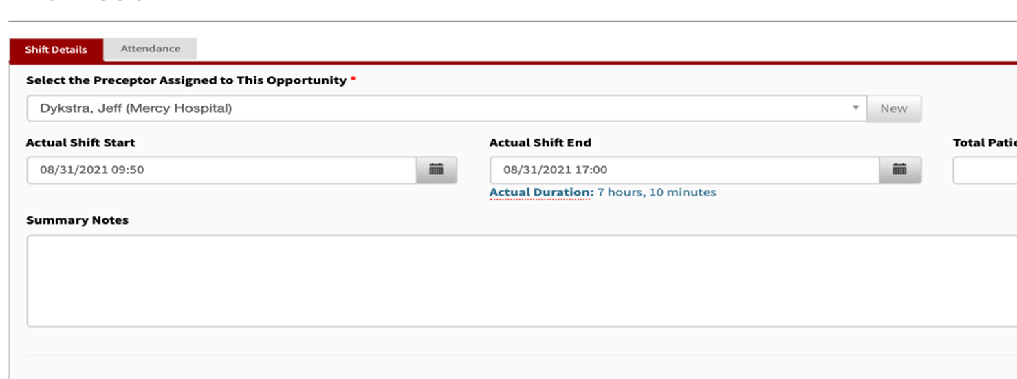Switch to the Attendance tab
This screenshot has height=379, width=1017.
click(x=151, y=49)
